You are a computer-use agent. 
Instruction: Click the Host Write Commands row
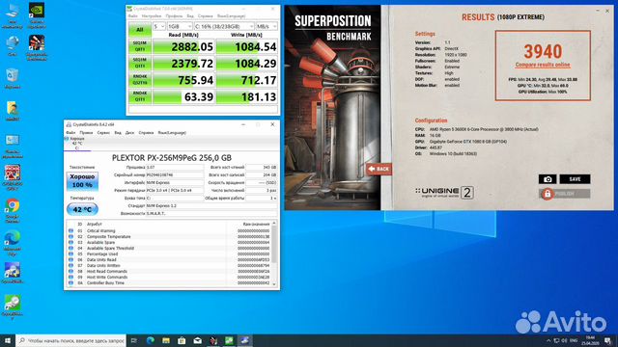coord(170,278)
